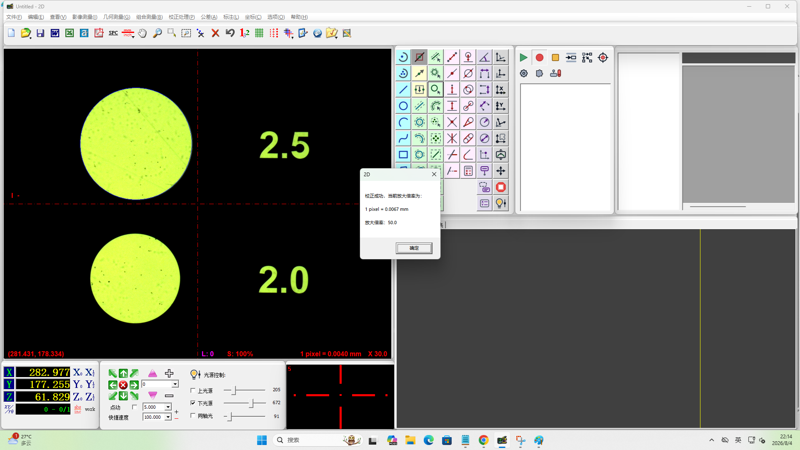Toggle the green grid display icon
This screenshot has height=450, width=800.
tap(259, 33)
